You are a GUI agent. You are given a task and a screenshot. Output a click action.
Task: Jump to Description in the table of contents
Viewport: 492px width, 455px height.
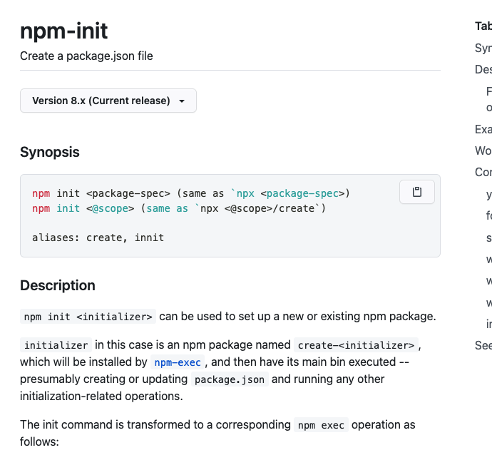[483, 69]
